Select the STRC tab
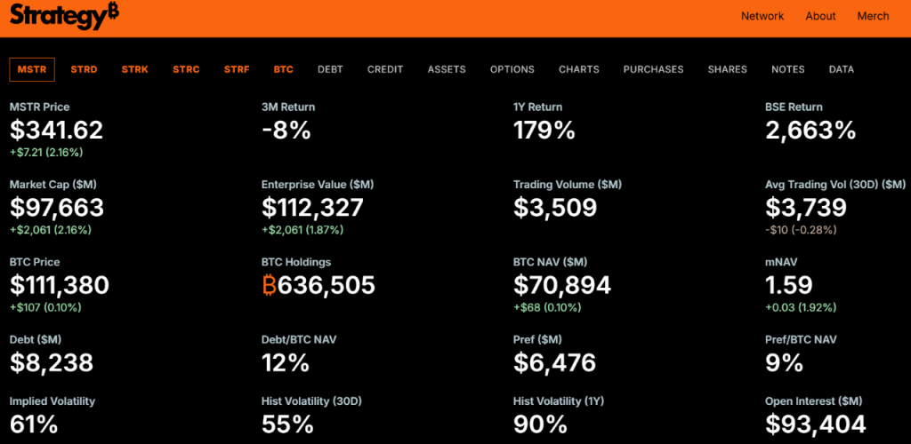911x444 pixels. click(186, 69)
